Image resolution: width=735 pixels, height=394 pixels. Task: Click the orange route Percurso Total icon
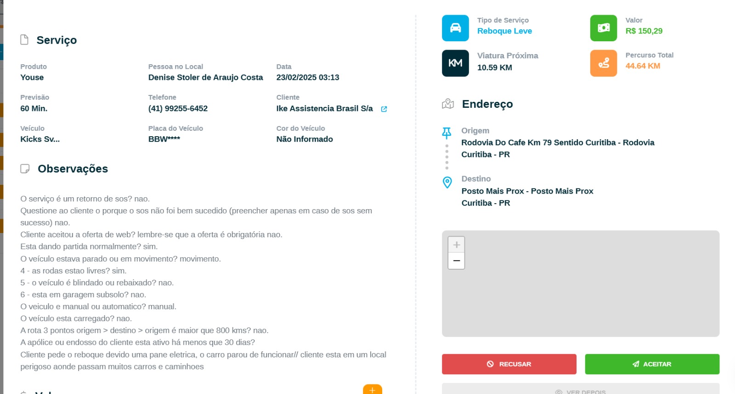(604, 63)
